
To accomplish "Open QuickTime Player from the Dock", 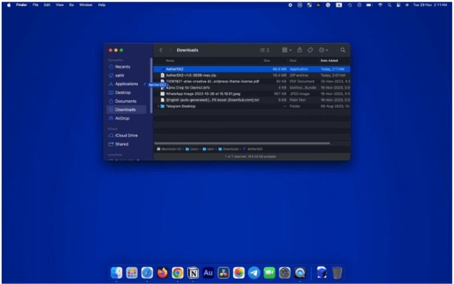I will pyautogui.click(x=300, y=273).
